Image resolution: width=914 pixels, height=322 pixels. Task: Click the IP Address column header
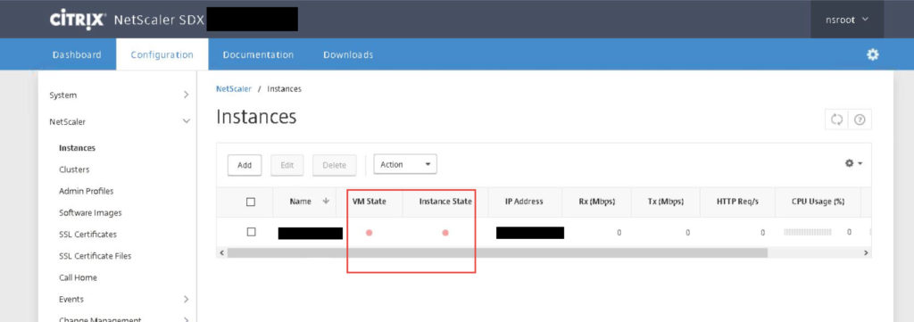524,202
